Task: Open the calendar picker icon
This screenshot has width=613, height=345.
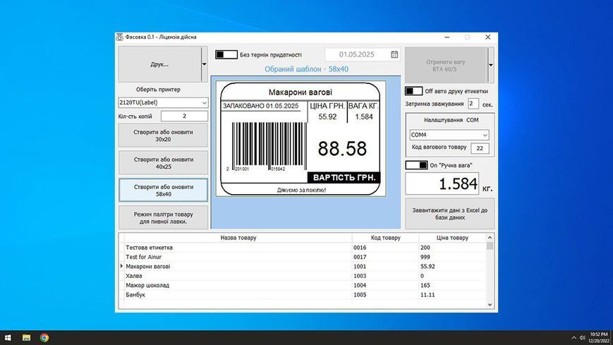Action: click(394, 54)
